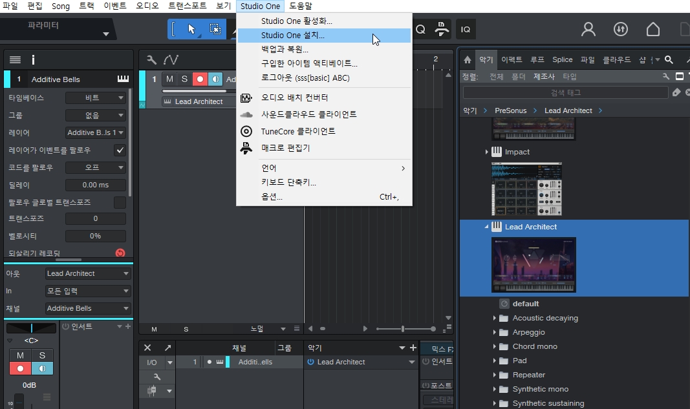Switch to the Splice browser tab
Image resolution: width=690 pixels, height=409 pixels.
coord(563,60)
